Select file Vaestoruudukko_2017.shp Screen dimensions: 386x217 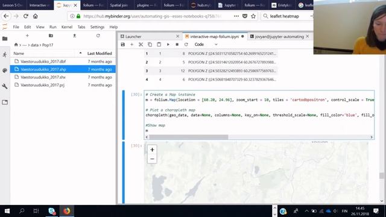tap(63, 69)
